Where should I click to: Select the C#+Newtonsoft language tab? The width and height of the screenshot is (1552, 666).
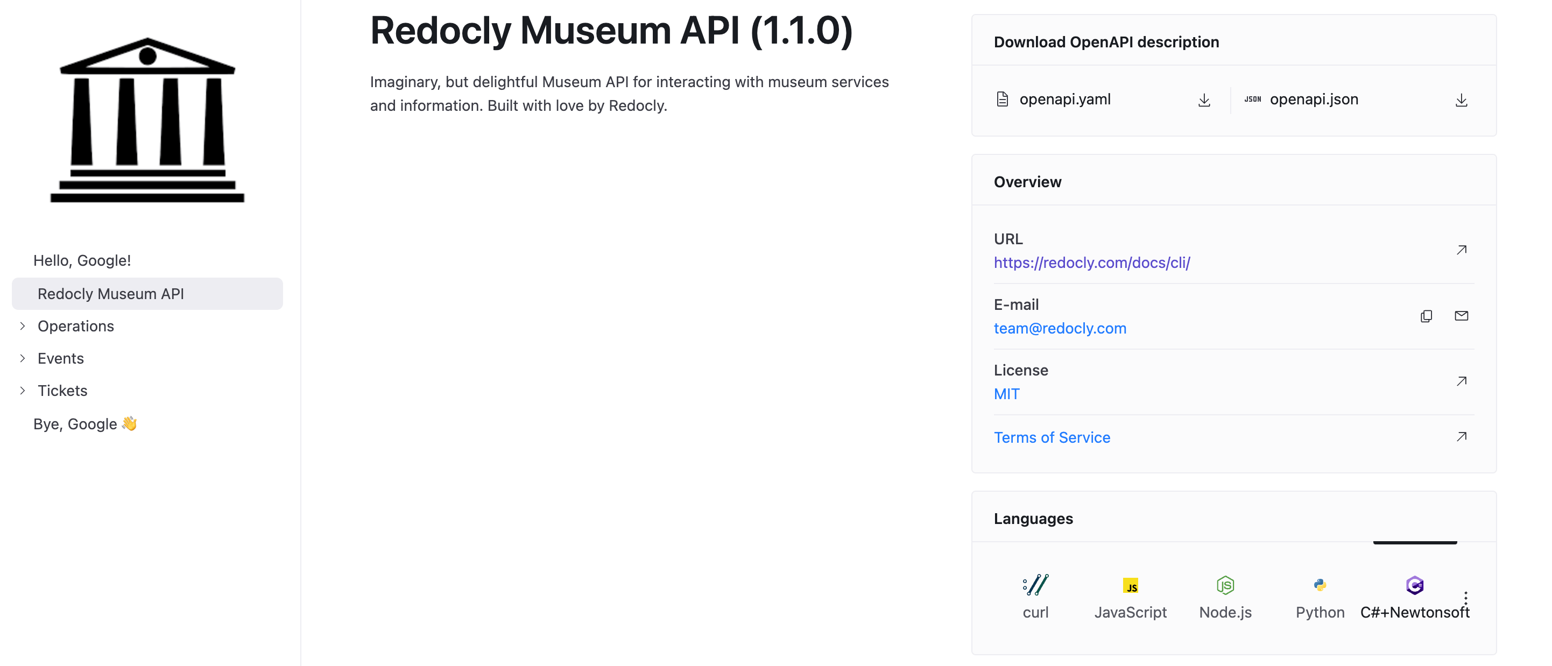pos(1415,596)
